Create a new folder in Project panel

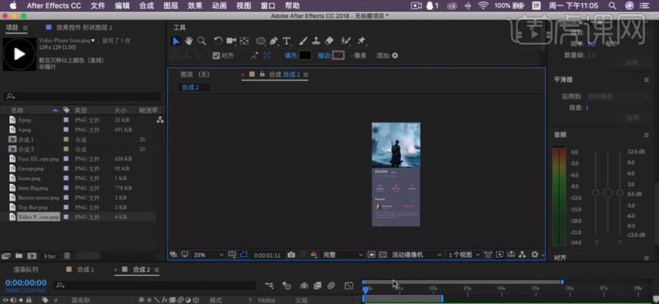tap(19, 255)
